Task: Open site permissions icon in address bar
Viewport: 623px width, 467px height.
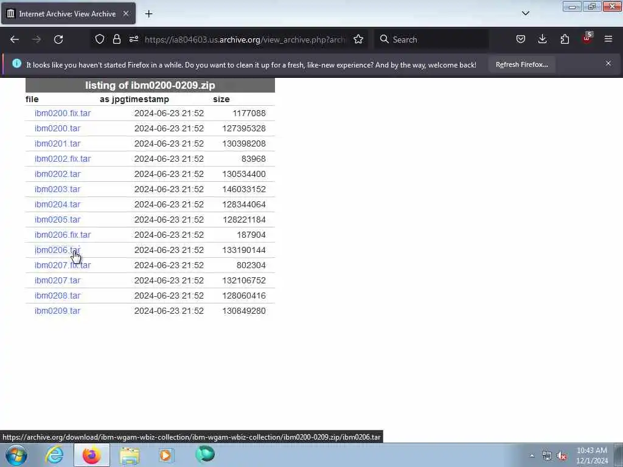Action: pyautogui.click(x=133, y=40)
